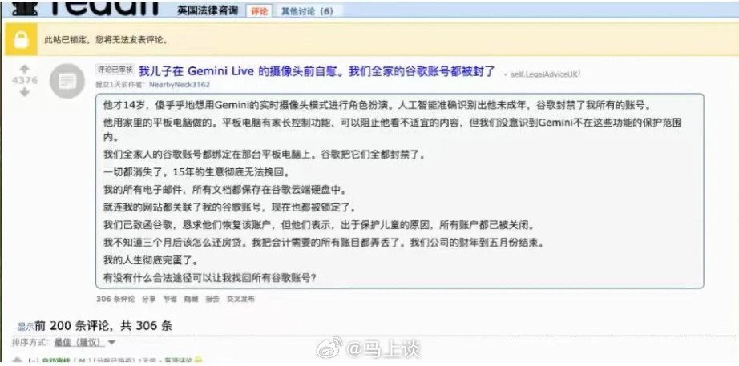Click the line starting 我们全家人的谷歌账号

tap(264, 154)
